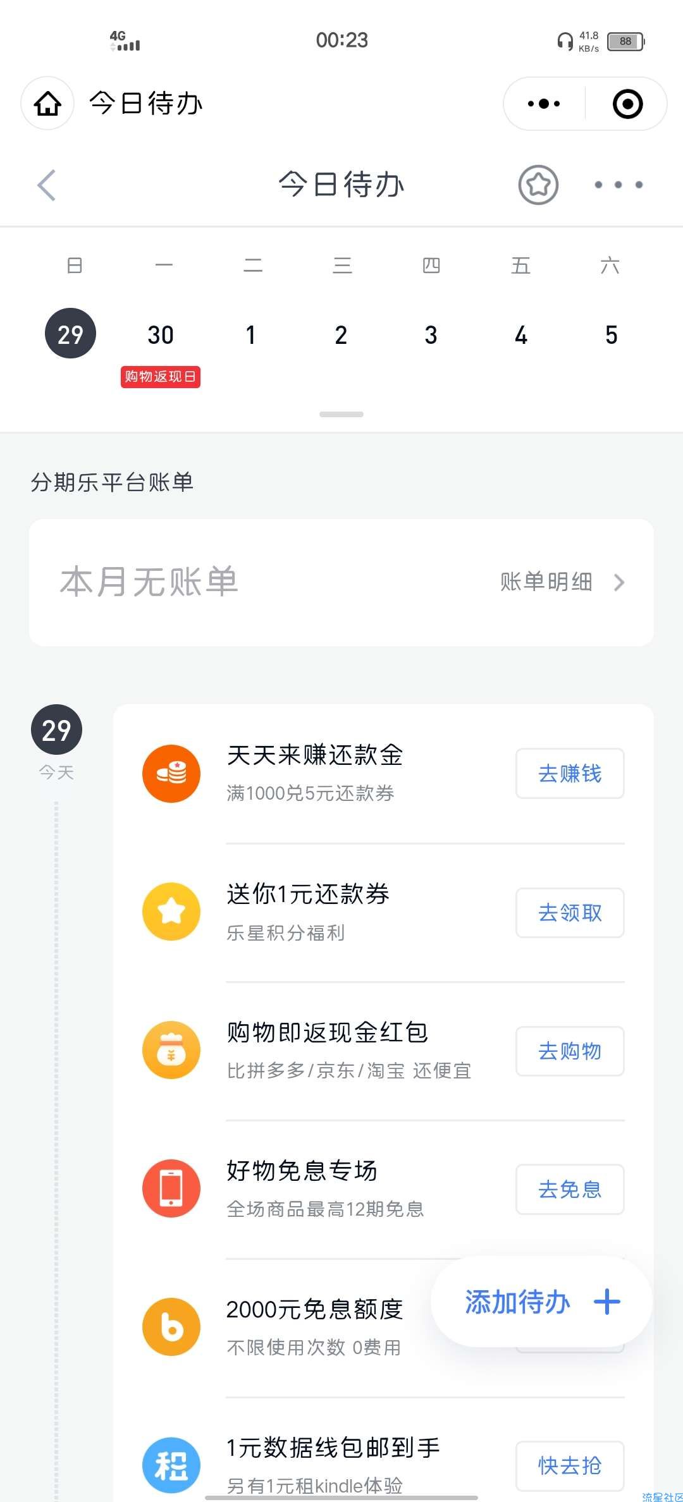Open the mini program three-dot menu
The width and height of the screenshot is (683, 1502).
pos(545,104)
